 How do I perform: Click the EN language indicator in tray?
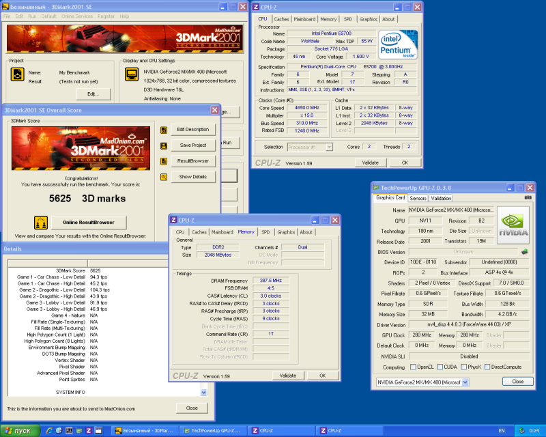[502, 431]
